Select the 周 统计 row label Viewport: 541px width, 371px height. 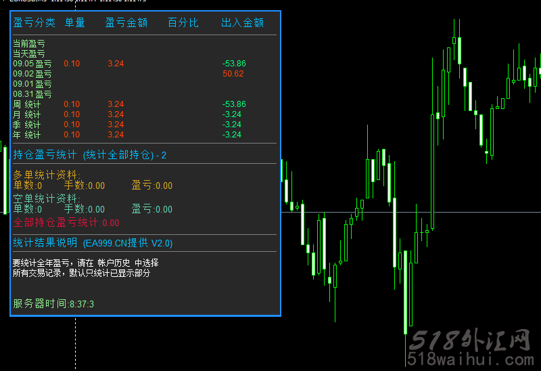(26, 104)
